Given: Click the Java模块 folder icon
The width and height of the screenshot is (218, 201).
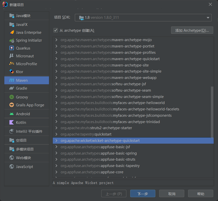Looking at the screenshot, I should (x=12, y=16).
